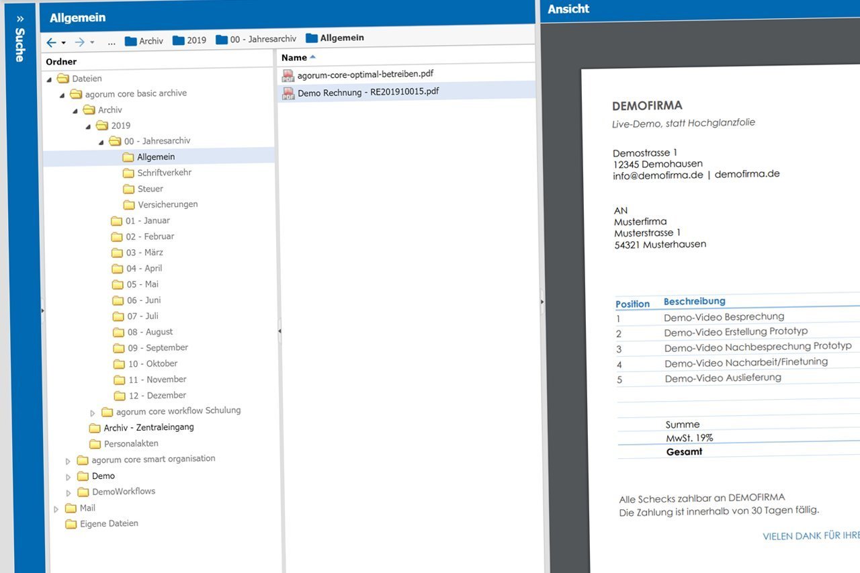Click info@demofirma.de in the preview
This screenshot has height=573, width=860.
pos(658,175)
